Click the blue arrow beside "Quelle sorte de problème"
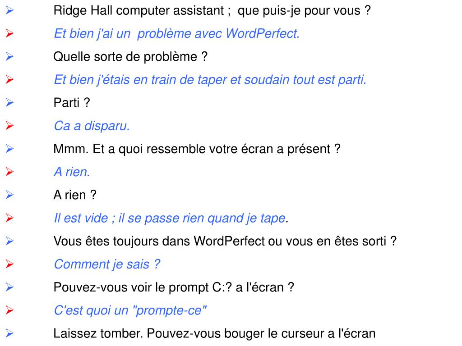Viewport: 462px width, 346px height. pyautogui.click(x=9, y=57)
